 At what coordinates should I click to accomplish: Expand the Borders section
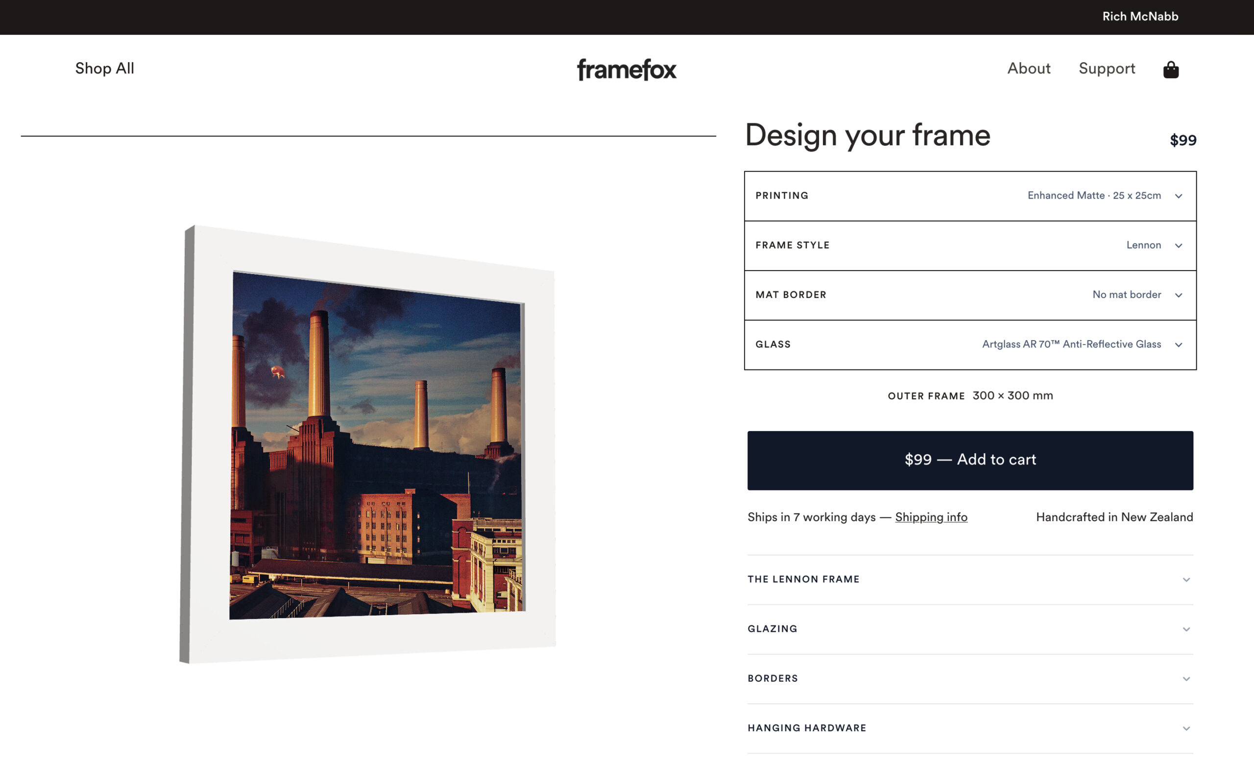pyautogui.click(x=970, y=679)
